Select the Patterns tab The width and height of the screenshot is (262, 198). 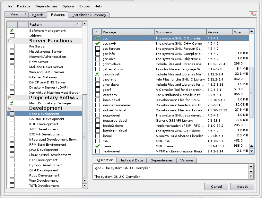pos(58,14)
